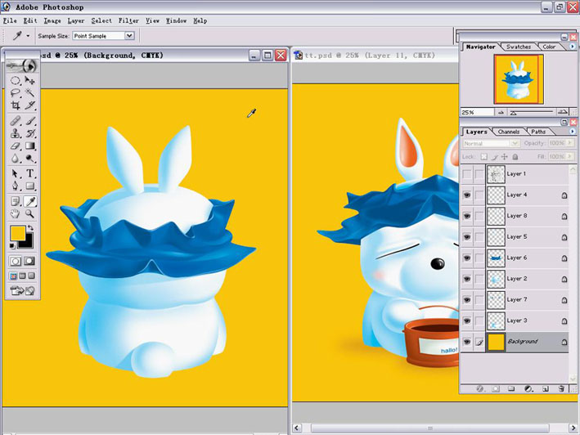The image size is (580, 435).
Task: Open the Filter menu
Action: pos(128,20)
